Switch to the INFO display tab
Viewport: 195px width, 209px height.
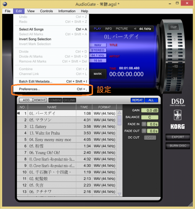[x=108, y=29]
